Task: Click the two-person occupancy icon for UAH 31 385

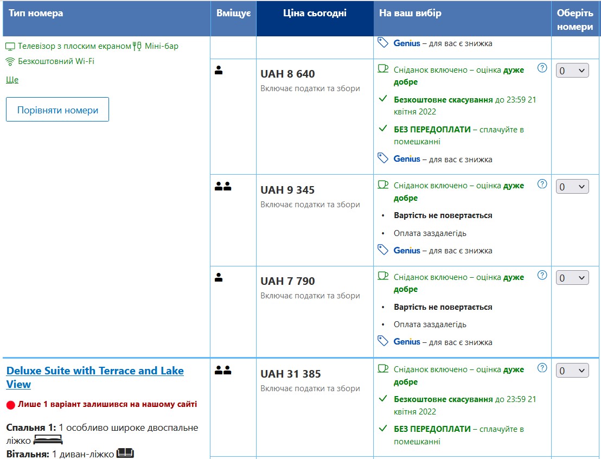Action: point(223,370)
